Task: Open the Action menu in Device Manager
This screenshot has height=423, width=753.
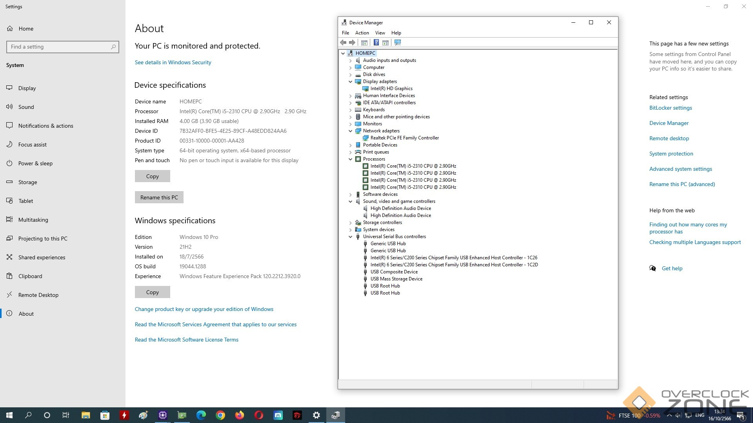Action: pos(362,33)
